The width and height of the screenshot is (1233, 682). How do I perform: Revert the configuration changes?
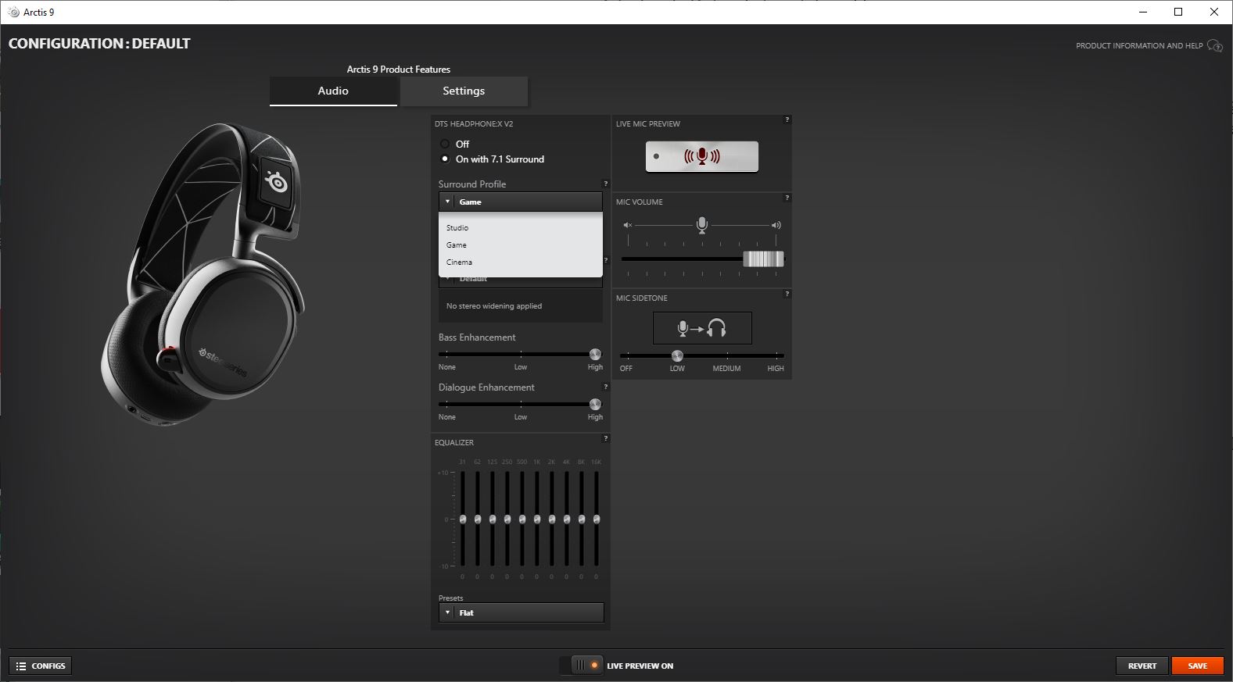click(1142, 666)
